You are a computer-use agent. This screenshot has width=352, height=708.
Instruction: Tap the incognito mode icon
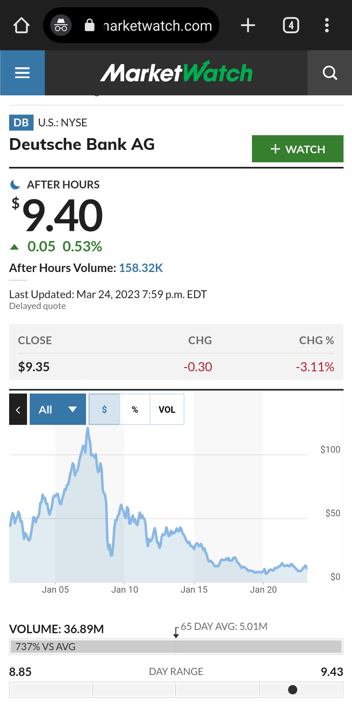coord(61,25)
